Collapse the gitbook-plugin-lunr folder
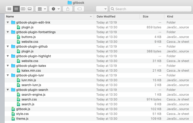Screen dimensions: 193x123 8,75
